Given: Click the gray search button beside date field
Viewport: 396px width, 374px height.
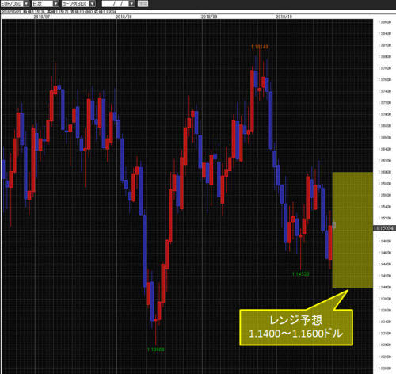Looking at the screenshot, I should pos(143,4).
